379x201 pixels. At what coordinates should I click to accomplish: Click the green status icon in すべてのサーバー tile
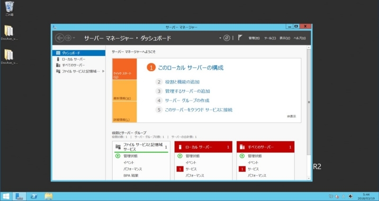(x=242, y=156)
